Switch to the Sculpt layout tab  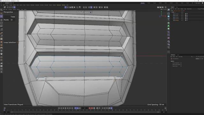click(154, 3)
